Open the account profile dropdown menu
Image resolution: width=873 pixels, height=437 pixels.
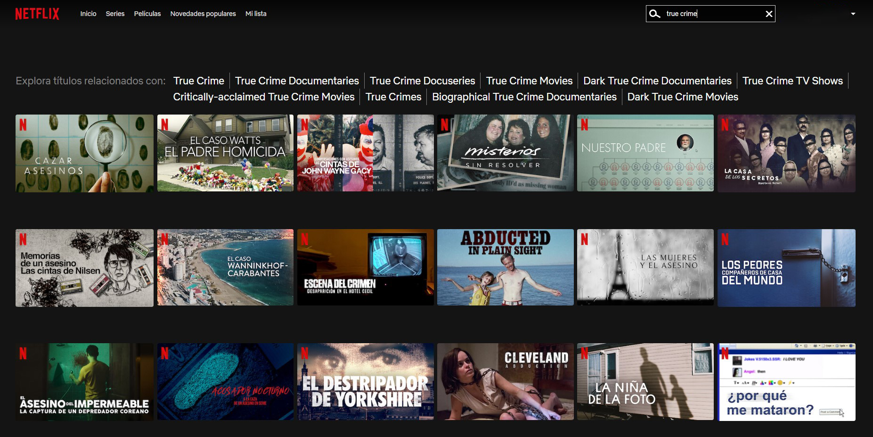(852, 14)
